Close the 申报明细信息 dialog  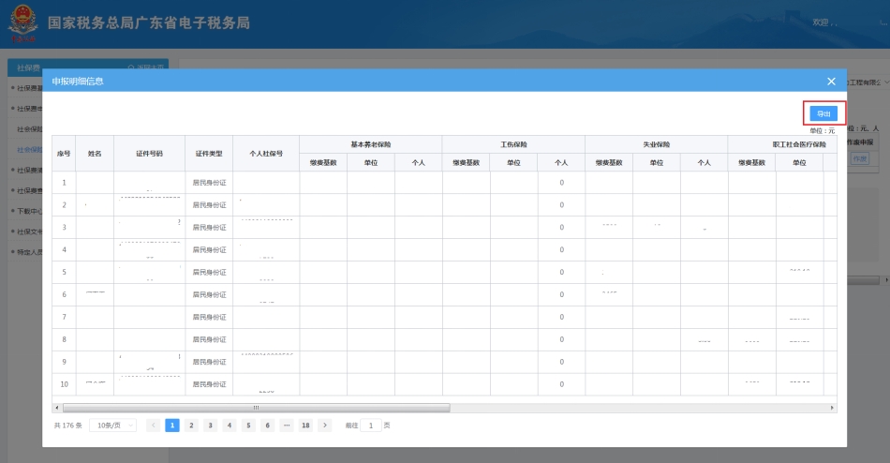(831, 82)
